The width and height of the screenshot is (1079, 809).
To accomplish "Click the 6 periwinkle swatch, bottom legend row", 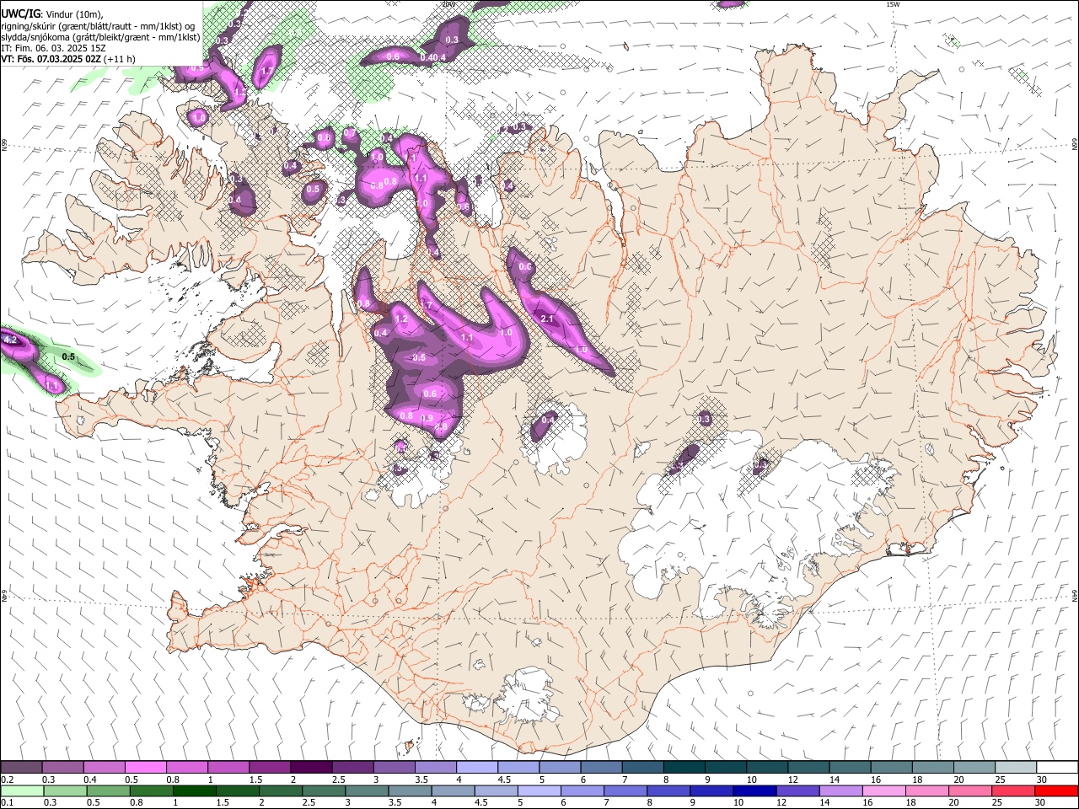I will point(582,790).
